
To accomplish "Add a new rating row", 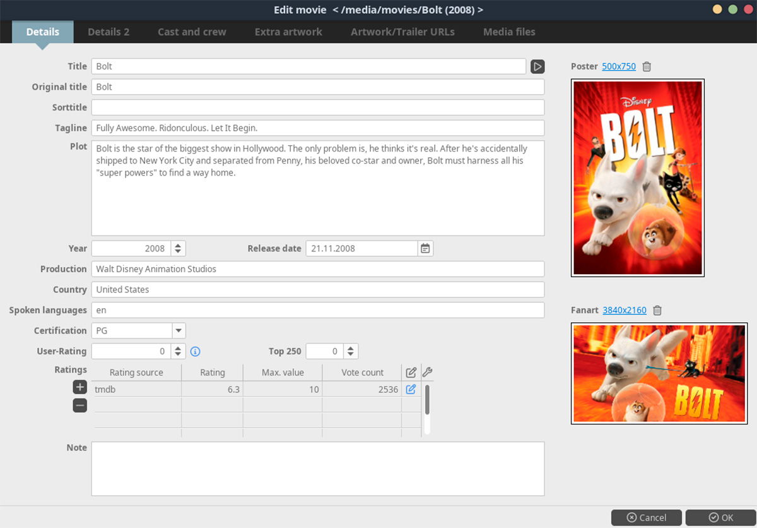I will (79, 387).
